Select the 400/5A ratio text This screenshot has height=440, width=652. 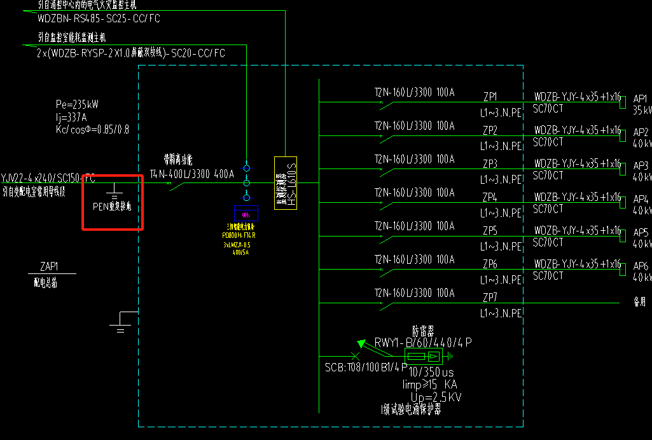pos(240,252)
